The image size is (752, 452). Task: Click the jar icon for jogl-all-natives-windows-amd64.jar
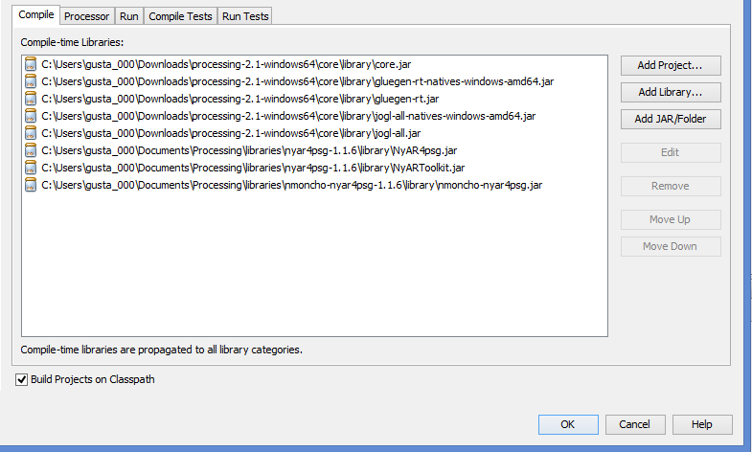coord(31,116)
